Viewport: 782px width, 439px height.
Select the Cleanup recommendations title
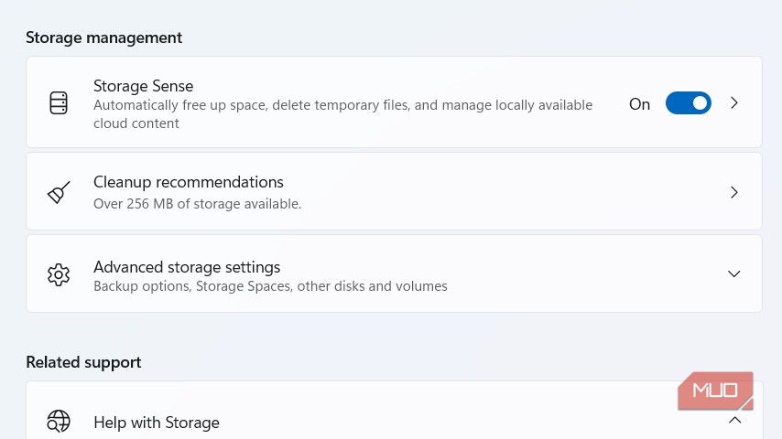[189, 182]
